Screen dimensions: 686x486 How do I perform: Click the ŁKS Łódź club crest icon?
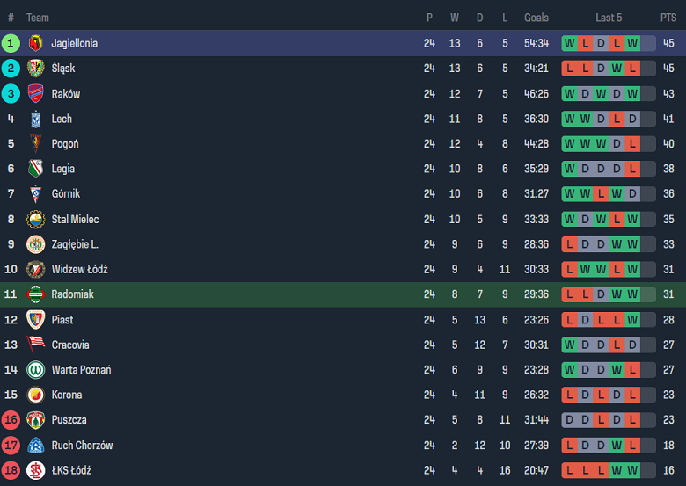click(35, 470)
